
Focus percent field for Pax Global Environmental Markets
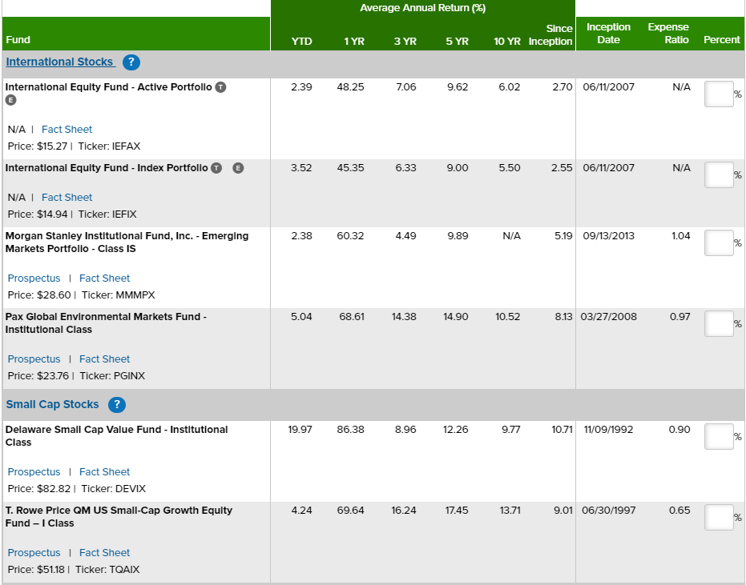(x=719, y=323)
